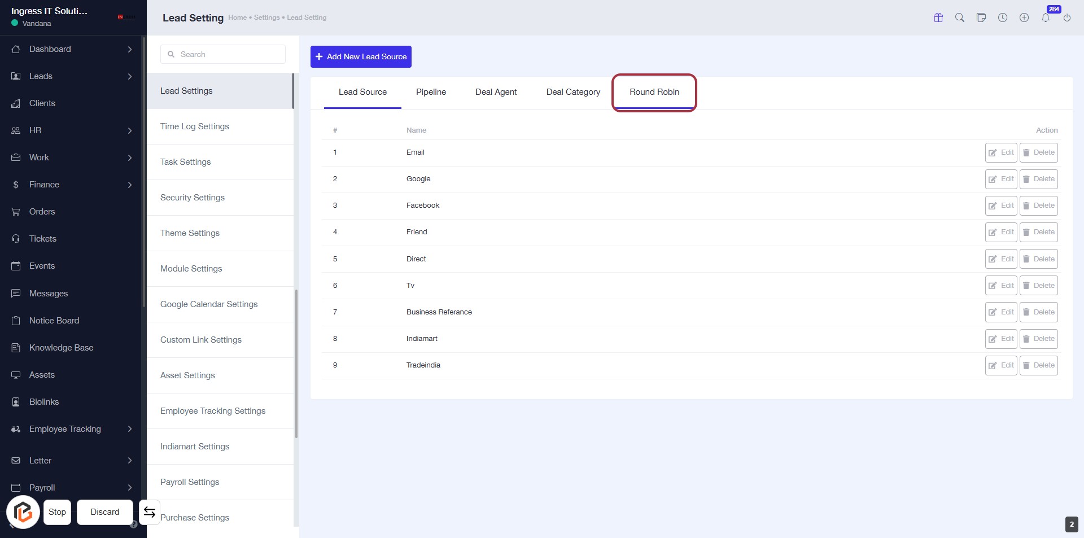Open the sticky notes icon
This screenshot has width=1084, height=538.
[981, 18]
